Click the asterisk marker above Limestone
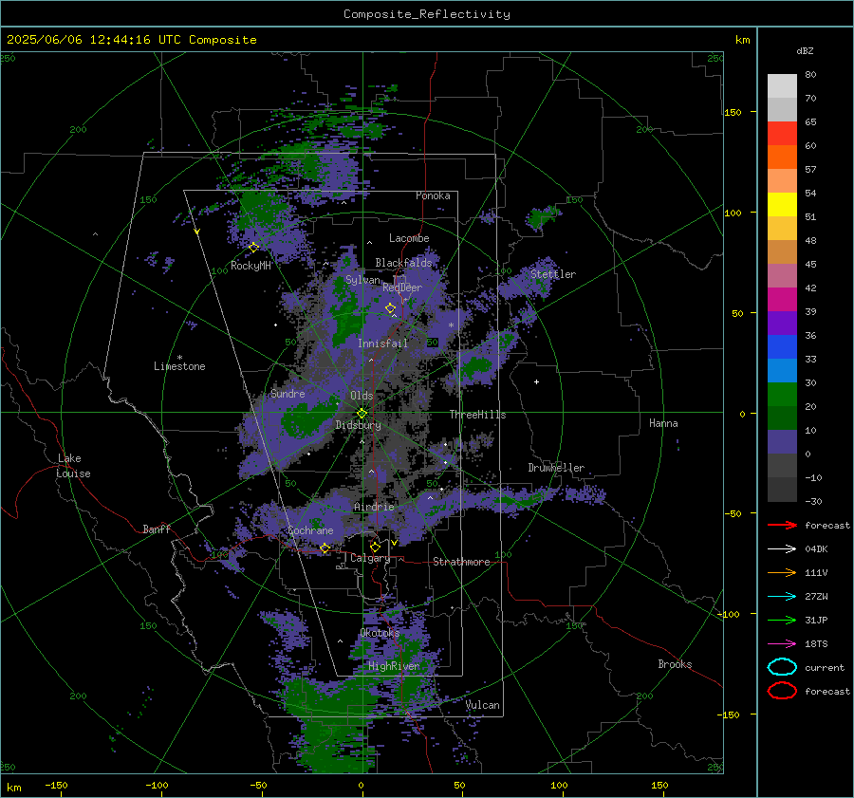 pyautogui.click(x=179, y=358)
